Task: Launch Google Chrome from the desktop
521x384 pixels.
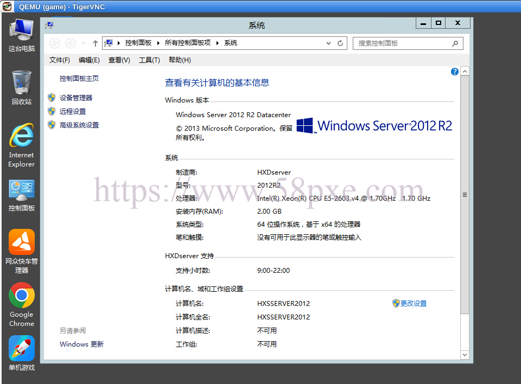Action: (x=22, y=305)
